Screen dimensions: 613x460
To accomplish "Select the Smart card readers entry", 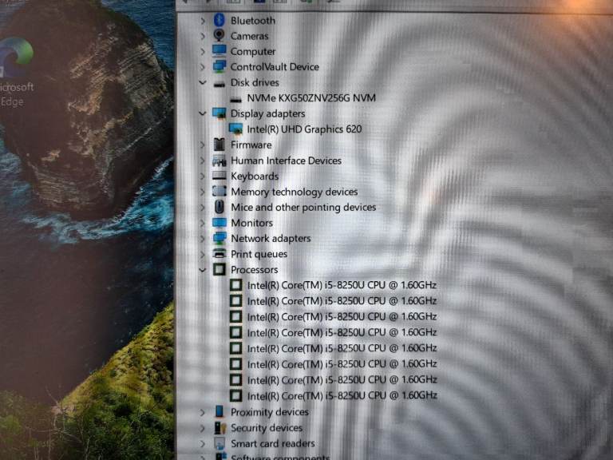I will point(272,443).
